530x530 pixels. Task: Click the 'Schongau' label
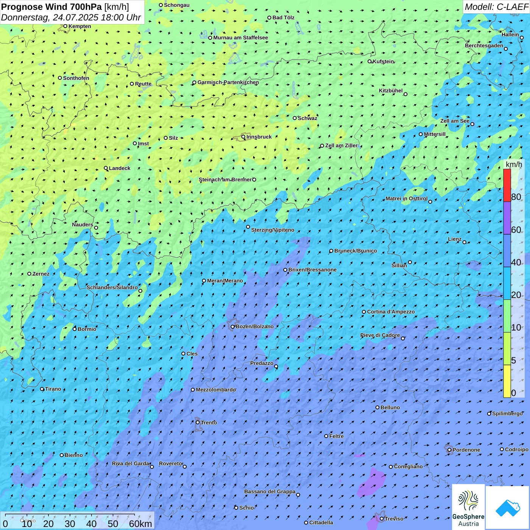click(x=177, y=5)
